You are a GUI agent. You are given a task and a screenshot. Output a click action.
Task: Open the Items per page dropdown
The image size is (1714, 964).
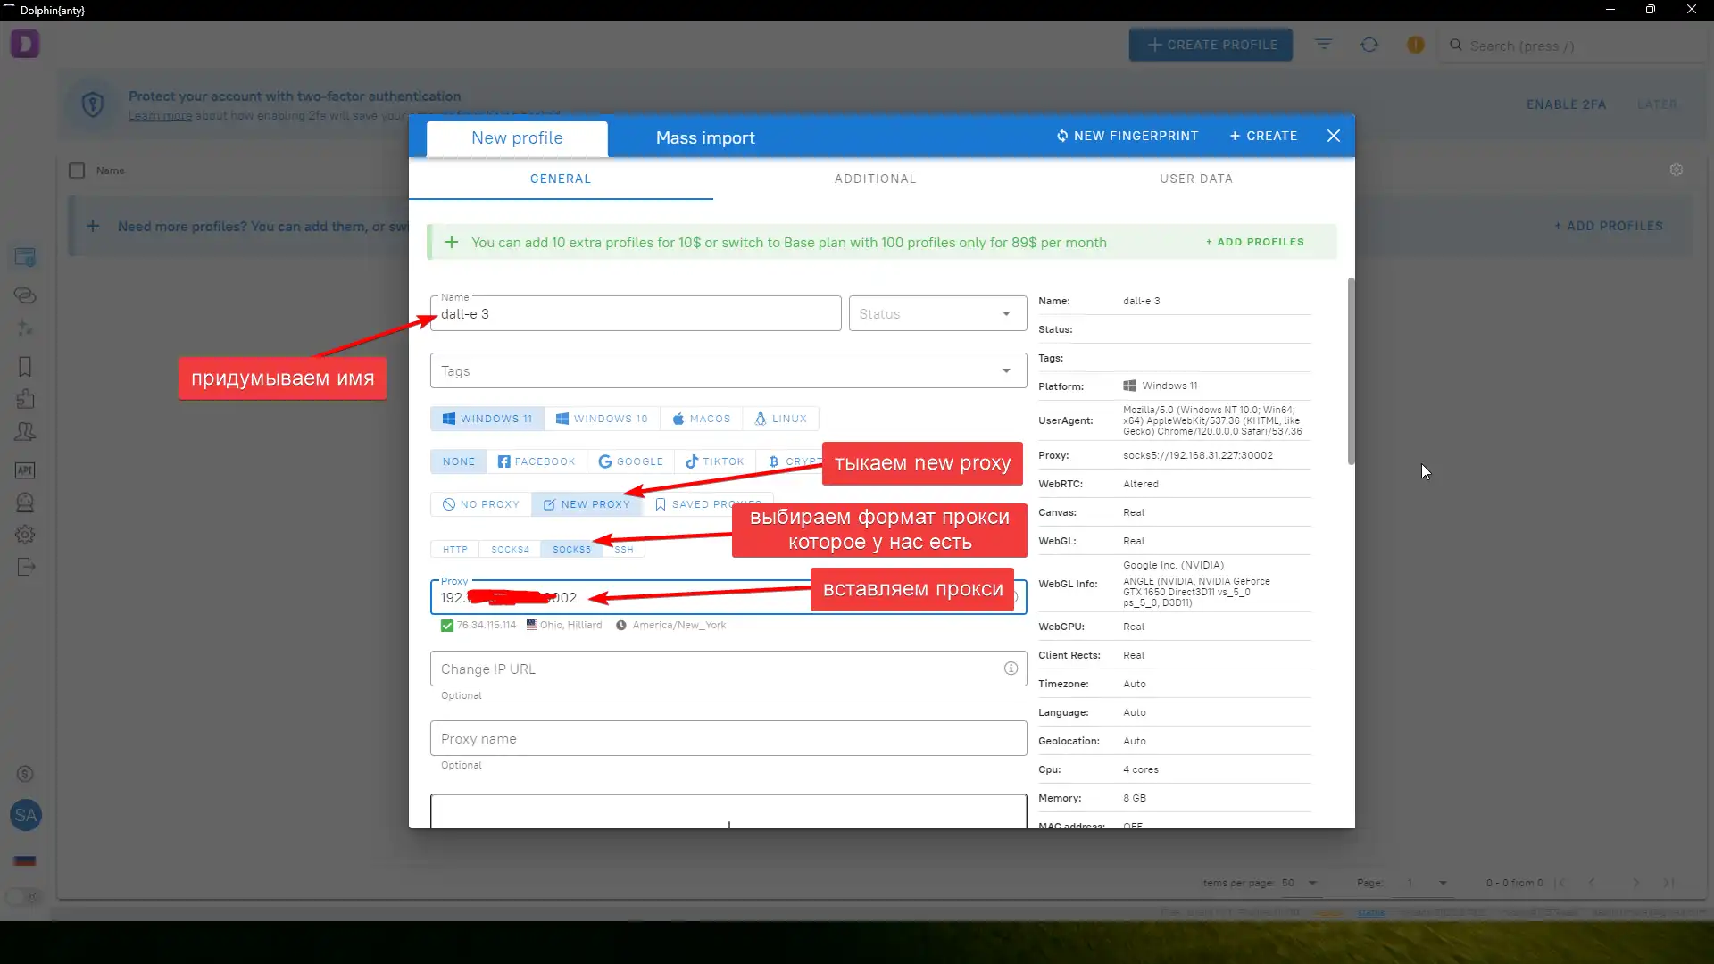pyautogui.click(x=1300, y=883)
